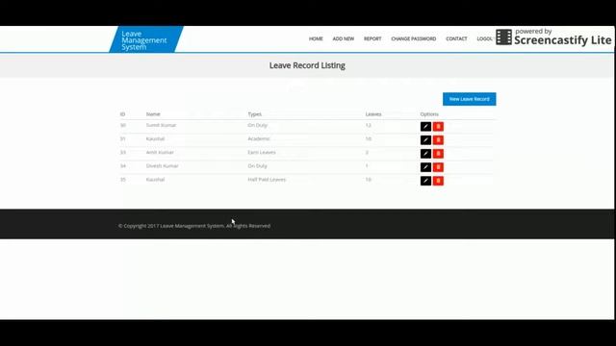Navigate to the CONTACT page
The height and width of the screenshot is (346, 616).
456,38
